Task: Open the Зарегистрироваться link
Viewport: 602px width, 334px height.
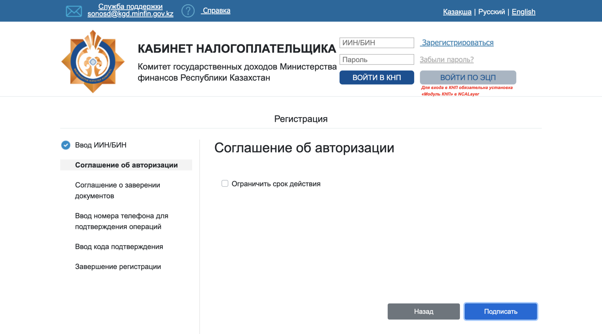Action: tap(457, 43)
